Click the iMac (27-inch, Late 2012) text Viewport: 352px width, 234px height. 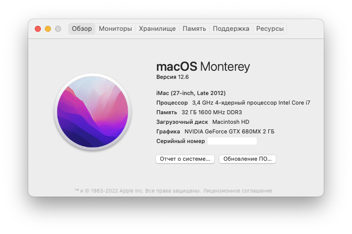[x=191, y=93]
